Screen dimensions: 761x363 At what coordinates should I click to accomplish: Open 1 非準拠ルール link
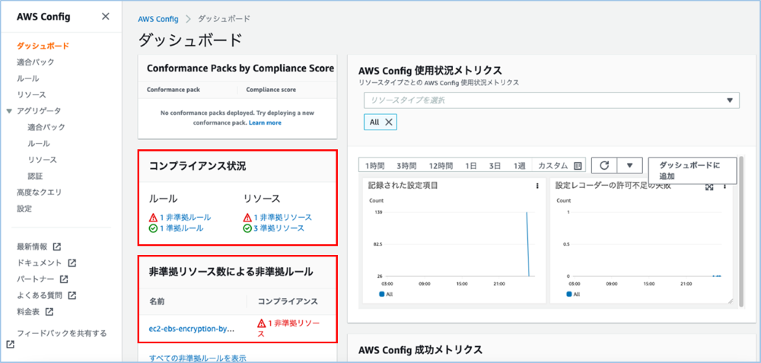pos(185,218)
